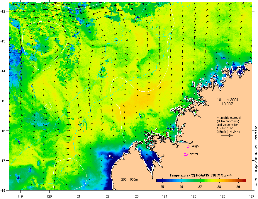The height and width of the screenshot is (199, 258).
Task: Click the latitude axis label '-13'
Action: pos(4,41)
